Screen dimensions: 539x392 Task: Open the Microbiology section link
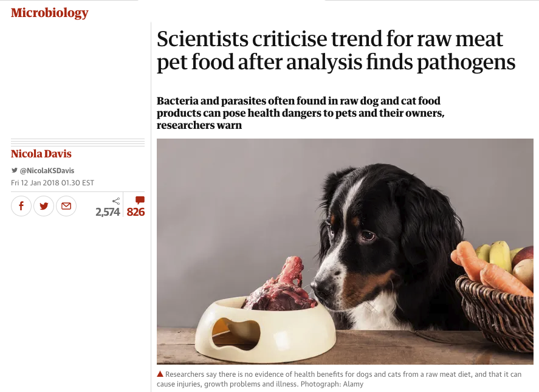[49, 13]
